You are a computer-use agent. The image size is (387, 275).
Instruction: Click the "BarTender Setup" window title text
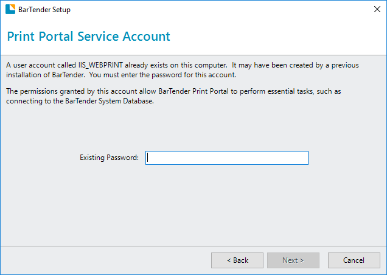click(x=44, y=10)
